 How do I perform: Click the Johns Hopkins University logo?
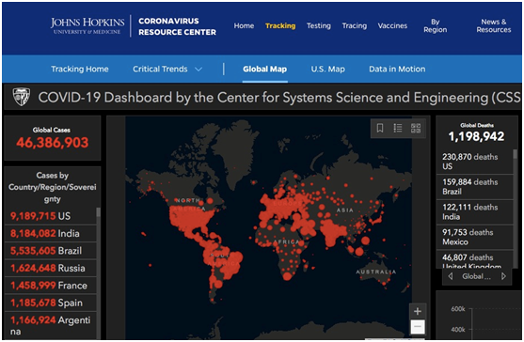[x=87, y=25]
